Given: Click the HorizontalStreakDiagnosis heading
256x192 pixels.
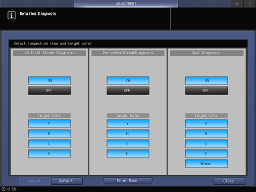Looking at the screenshot, I should click(128, 53).
